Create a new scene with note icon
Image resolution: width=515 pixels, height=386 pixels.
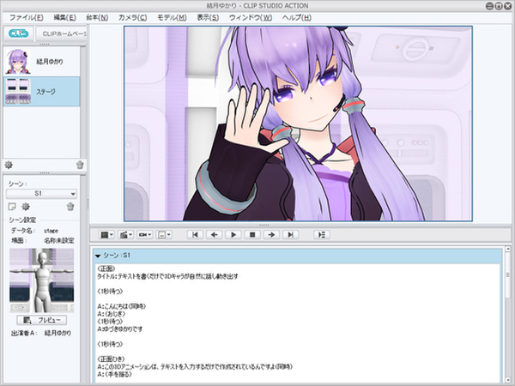[11, 207]
